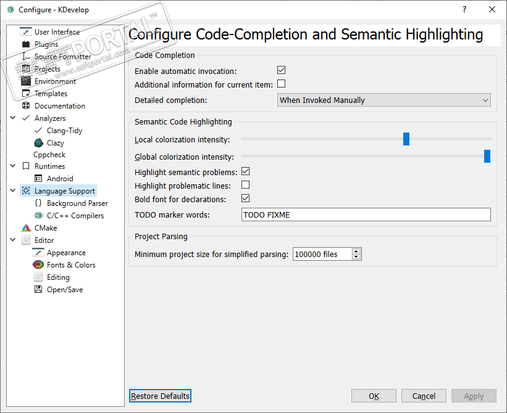Click the Open/Save floppy disk icon
Image resolution: width=507 pixels, height=413 pixels.
tap(38, 290)
